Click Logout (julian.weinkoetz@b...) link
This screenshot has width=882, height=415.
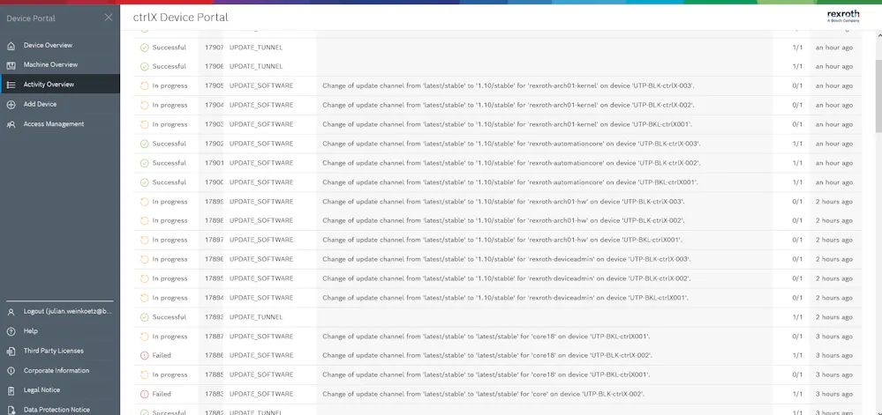click(x=69, y=311)
